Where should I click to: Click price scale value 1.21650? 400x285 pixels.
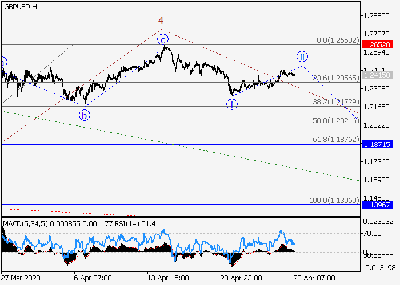(x=376, y=107)
